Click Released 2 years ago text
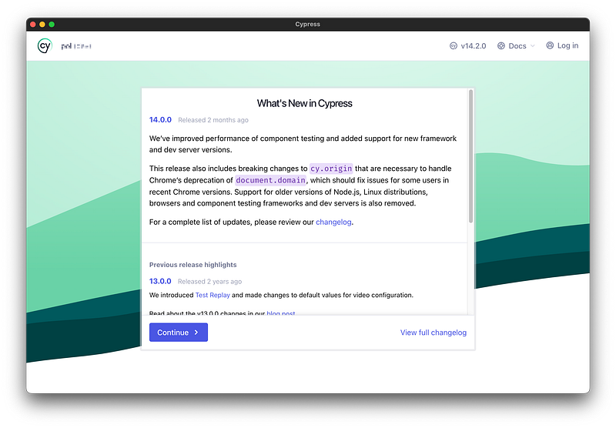The image size is (616, 428). point(209,282)
